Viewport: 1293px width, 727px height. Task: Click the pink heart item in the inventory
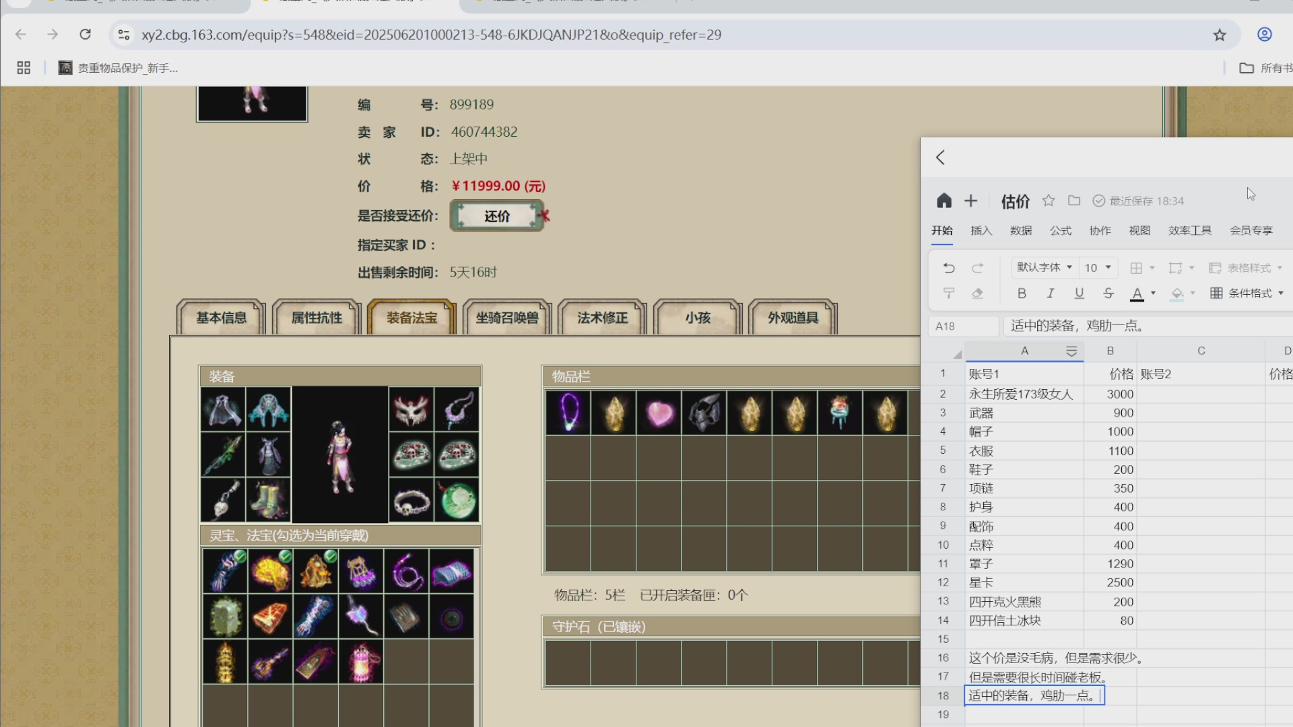click(659, 413)
